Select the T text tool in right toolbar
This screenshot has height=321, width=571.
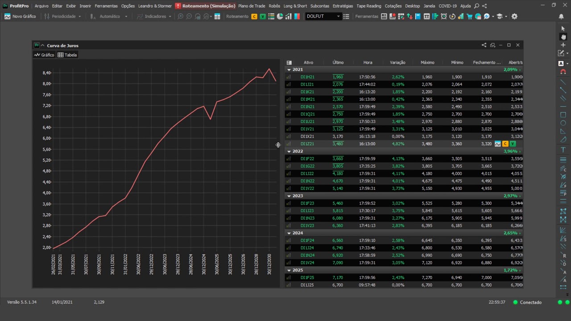pos(563,150)
